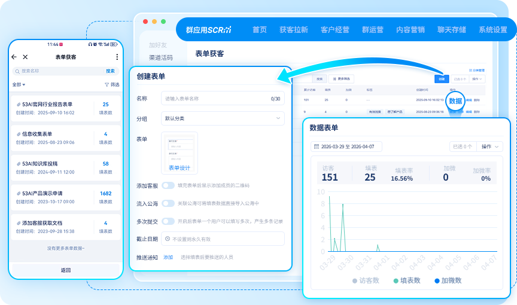Tap the back arrow in mobile header

click(x=14, y=57)
